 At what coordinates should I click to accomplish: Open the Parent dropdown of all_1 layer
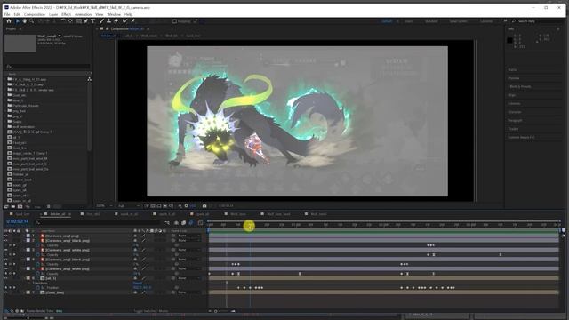click(x=188, y=278)
